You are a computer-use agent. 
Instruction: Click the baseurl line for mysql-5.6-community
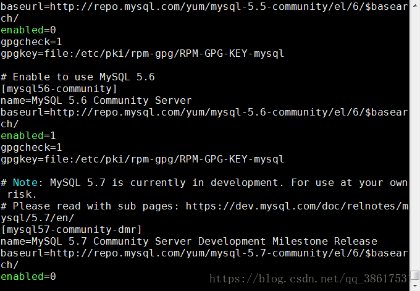pyautogui.click(x=204, y=112)
